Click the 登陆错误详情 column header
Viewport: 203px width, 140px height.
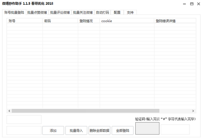pos(174,21)
